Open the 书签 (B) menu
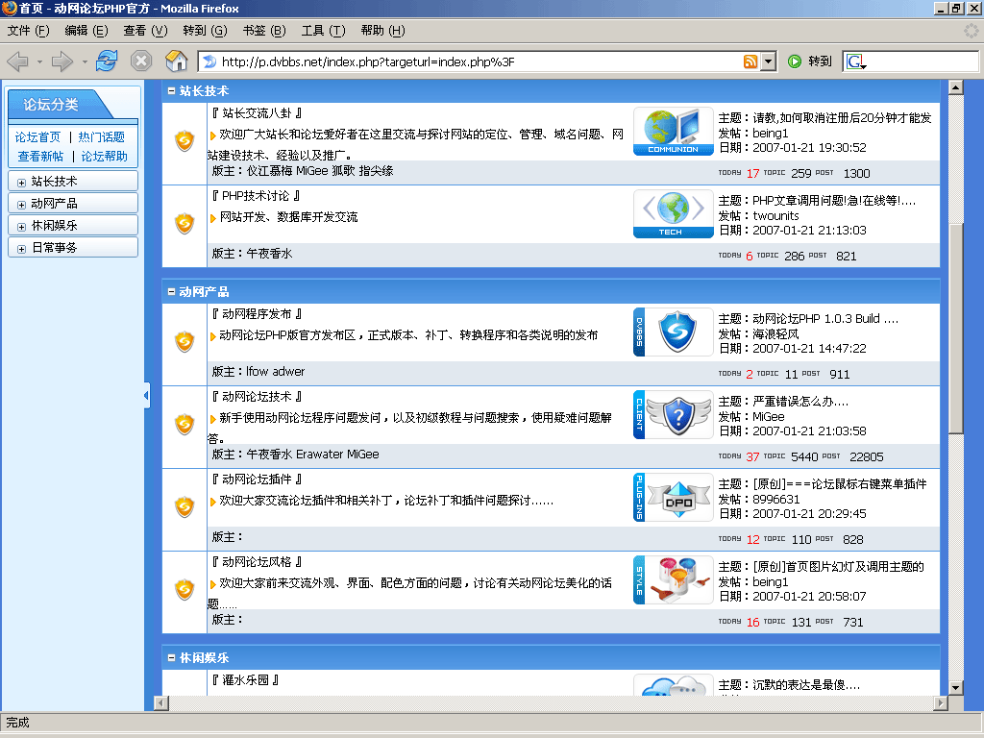 264,30
